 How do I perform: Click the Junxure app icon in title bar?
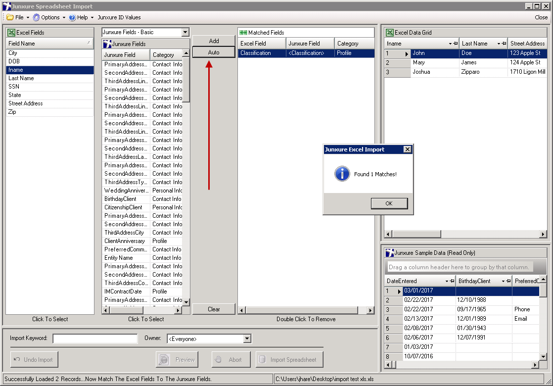click(x=7, y=6)
